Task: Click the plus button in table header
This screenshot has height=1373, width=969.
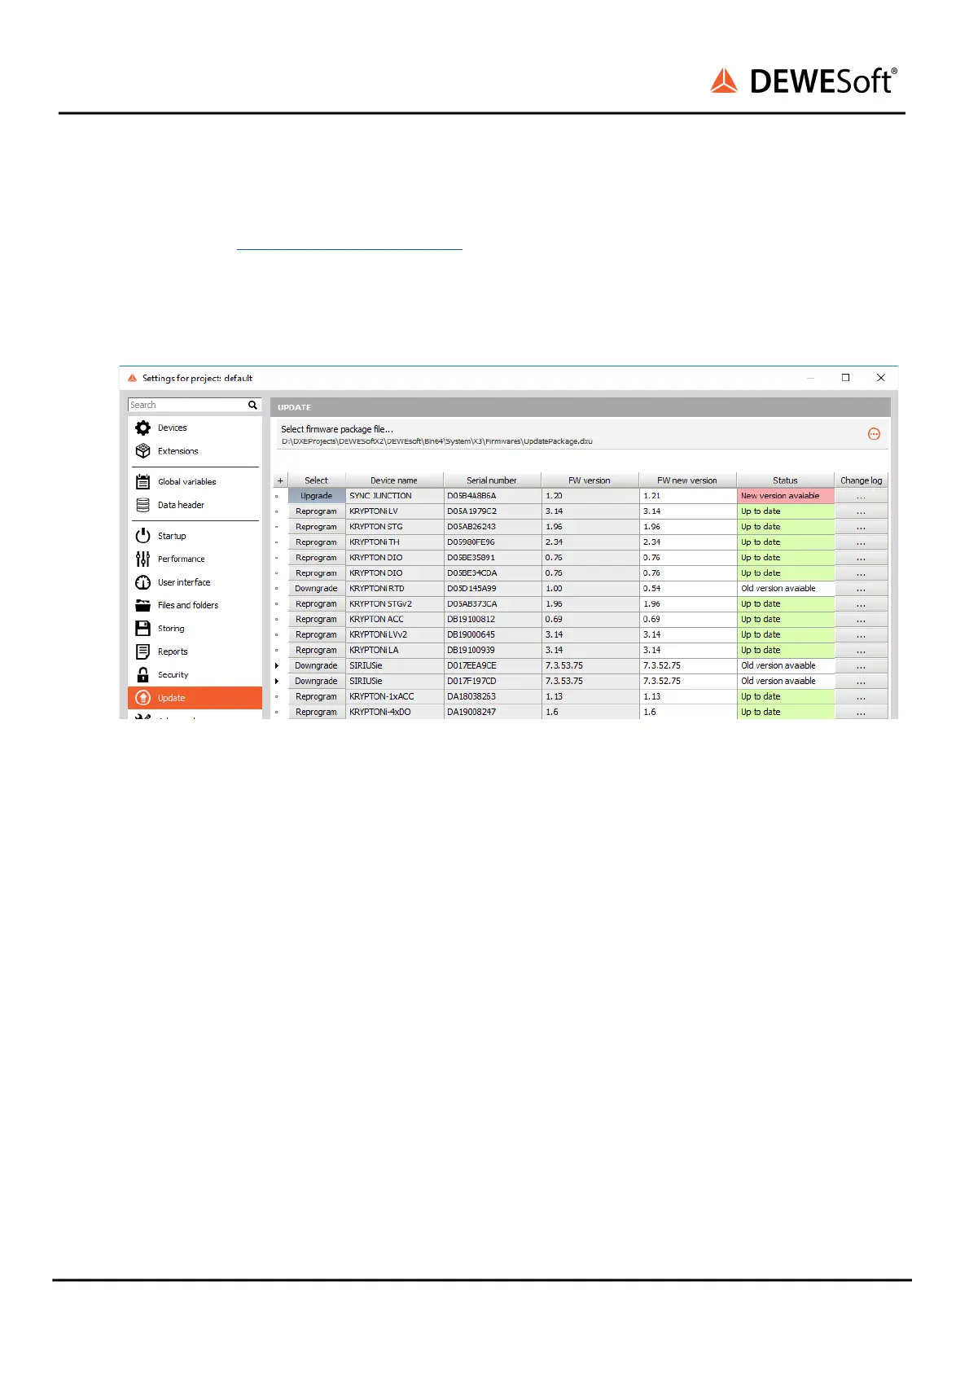Action: coord(280,480)
